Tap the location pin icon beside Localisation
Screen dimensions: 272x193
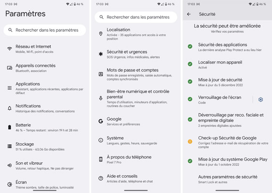(x=101, y=34)
